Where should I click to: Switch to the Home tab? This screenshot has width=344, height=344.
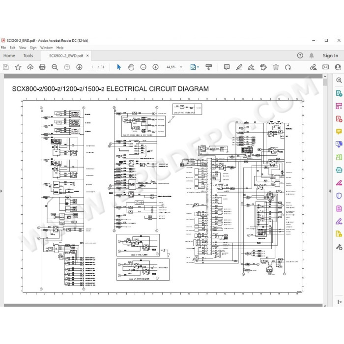[x=9, y=56]
